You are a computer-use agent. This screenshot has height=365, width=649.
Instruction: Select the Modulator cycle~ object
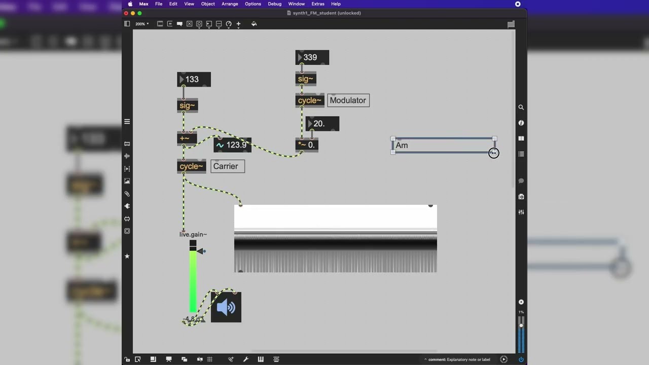pos(310,100)
